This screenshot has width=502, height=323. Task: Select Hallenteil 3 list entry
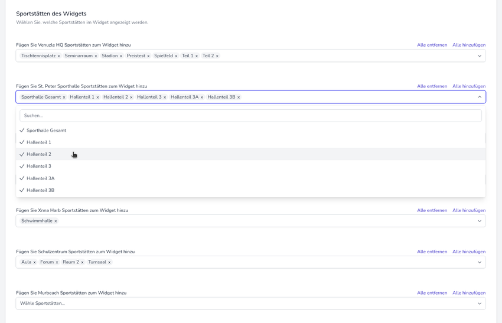click(39, 167)
